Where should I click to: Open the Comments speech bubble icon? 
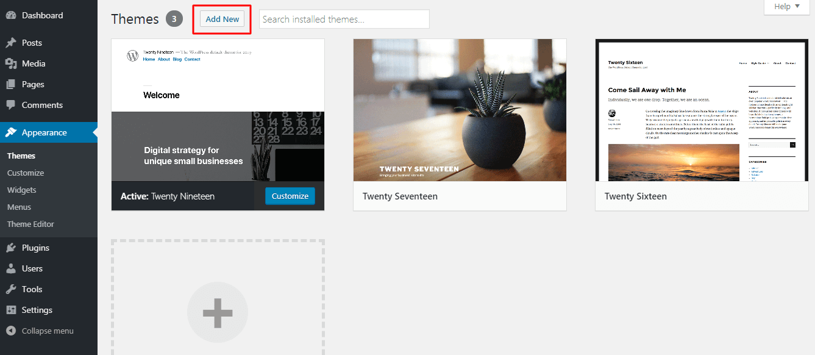tap(11, 105)
